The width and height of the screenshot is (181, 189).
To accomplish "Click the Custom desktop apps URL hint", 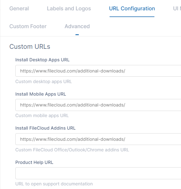I will (x=43, y=82).
